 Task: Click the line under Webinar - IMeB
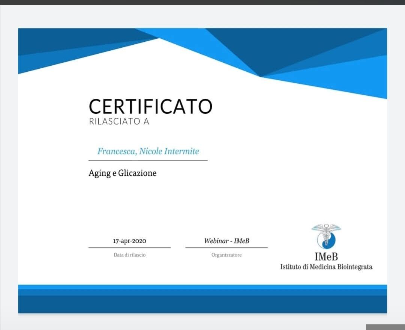(226, 248)
